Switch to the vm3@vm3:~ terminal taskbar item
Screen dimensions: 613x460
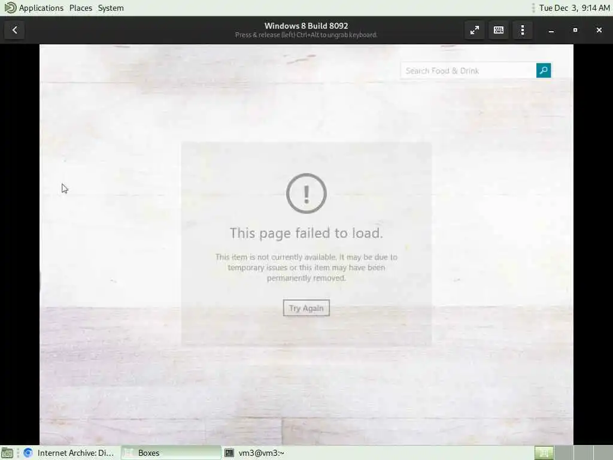tap(256, 453)
